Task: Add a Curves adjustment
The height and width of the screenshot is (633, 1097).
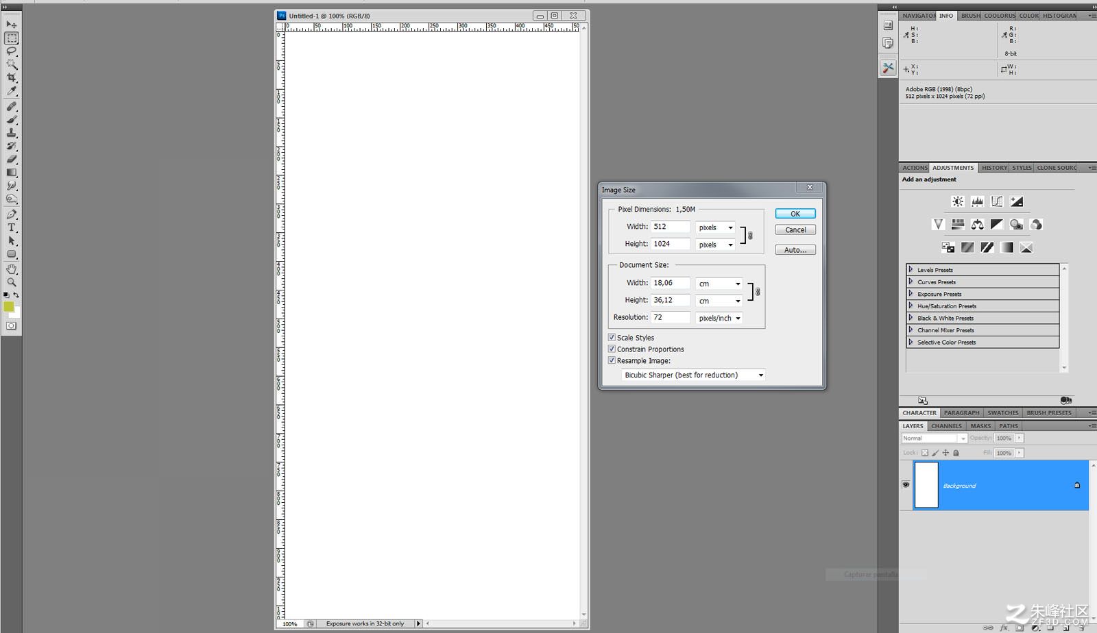Action: [x=997, y=201]
